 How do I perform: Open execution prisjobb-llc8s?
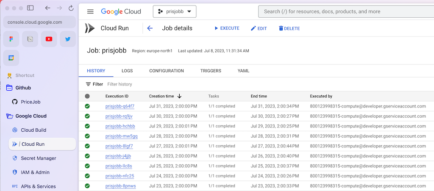click(x=119, y=166)
